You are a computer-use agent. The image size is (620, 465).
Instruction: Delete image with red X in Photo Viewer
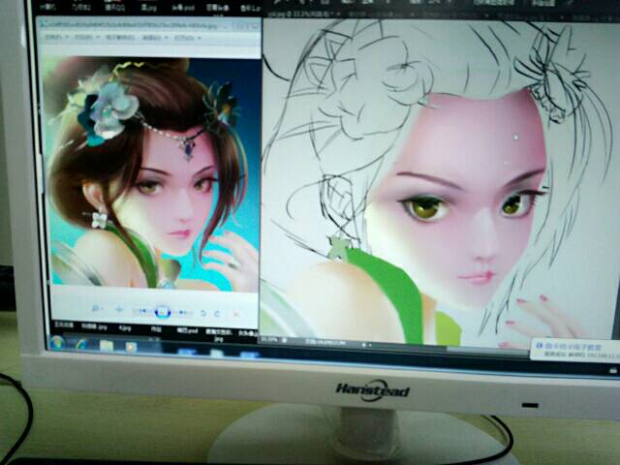236,314
